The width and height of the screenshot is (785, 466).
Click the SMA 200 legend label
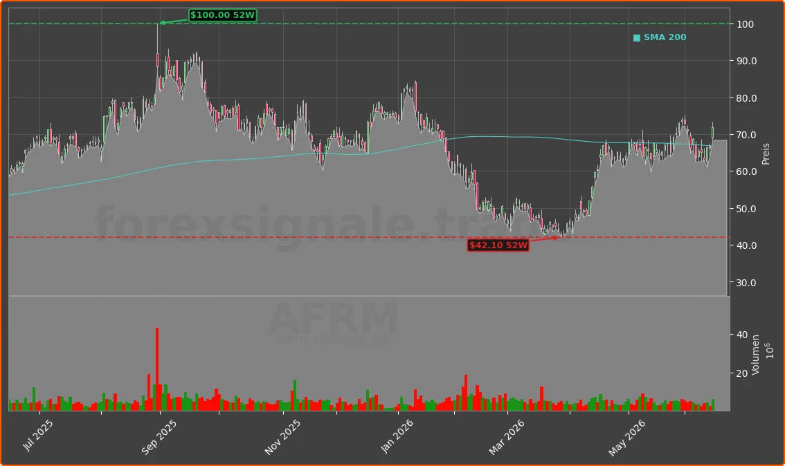(x=665, y=37)
